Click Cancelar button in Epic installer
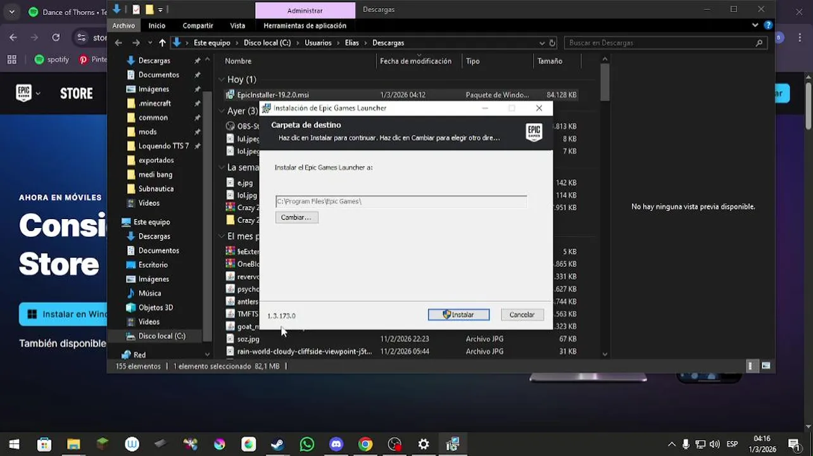 [x=522, y=315]
